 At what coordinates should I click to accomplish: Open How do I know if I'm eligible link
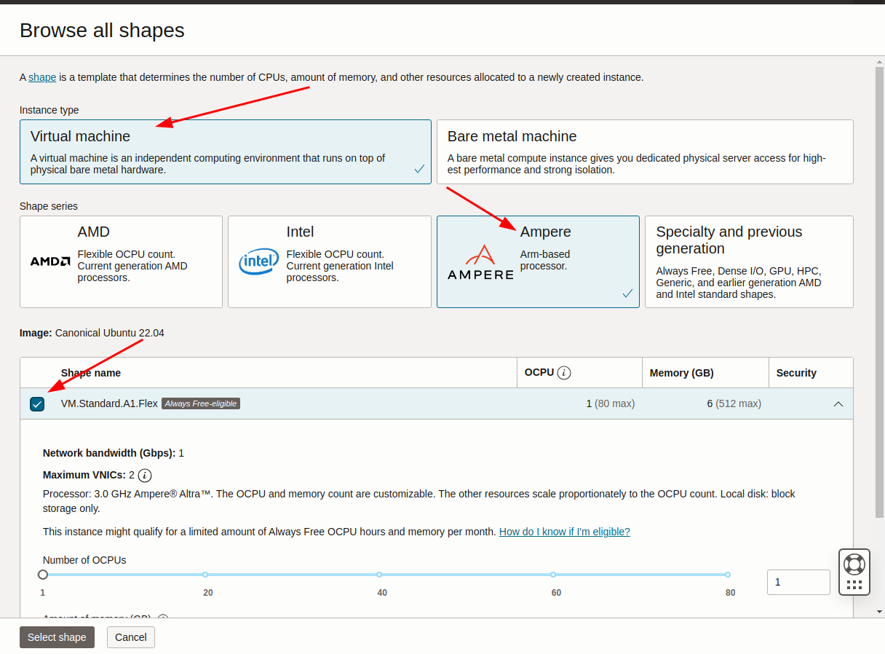[564, 532]
